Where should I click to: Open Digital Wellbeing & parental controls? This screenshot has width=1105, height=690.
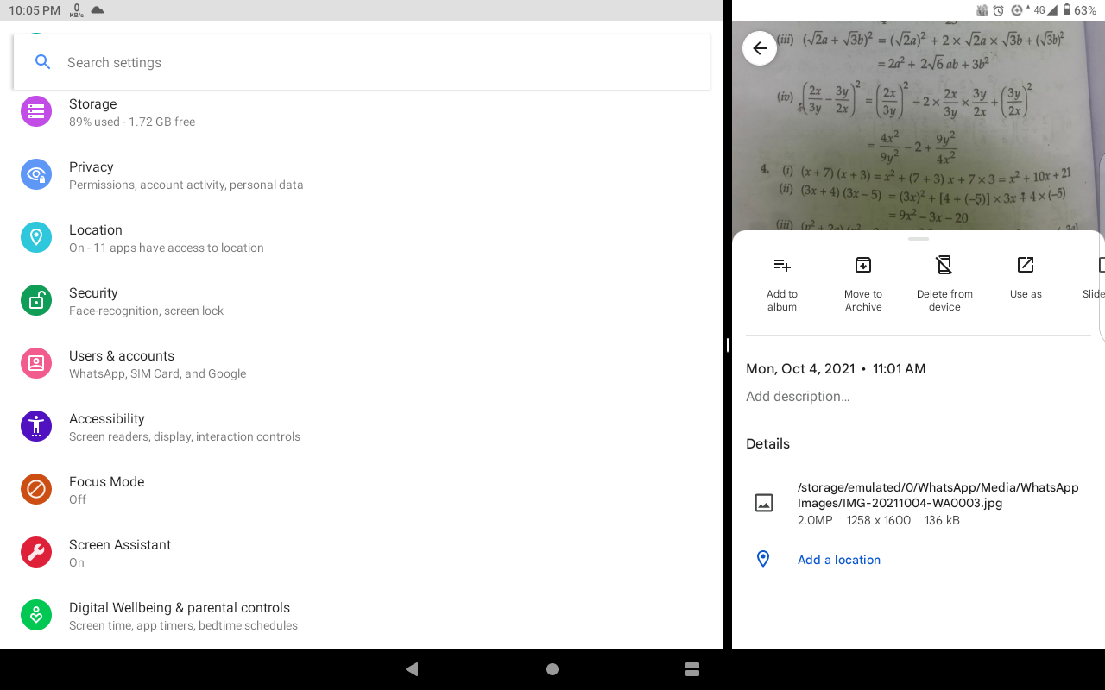pos(362,616)
